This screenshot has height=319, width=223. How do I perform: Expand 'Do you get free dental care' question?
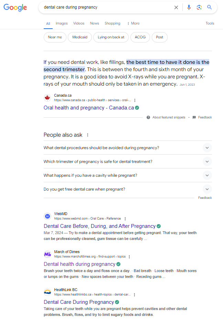207,189
